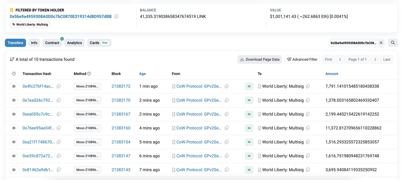Switch to the Analytics tab
407x180 pixels.
pyautogui.click(x=74, y=43)
